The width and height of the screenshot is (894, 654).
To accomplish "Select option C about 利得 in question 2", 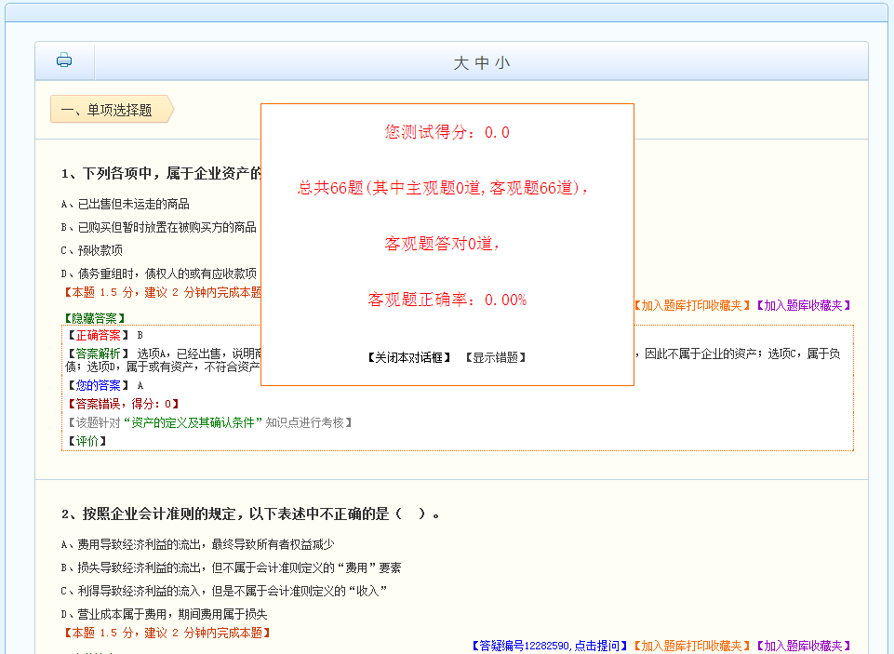I will pos(223,591).
